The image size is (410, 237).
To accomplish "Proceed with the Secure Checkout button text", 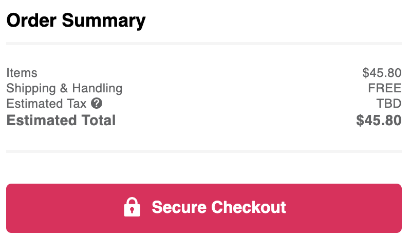I will pyautogui.click(x=218, y=207).
